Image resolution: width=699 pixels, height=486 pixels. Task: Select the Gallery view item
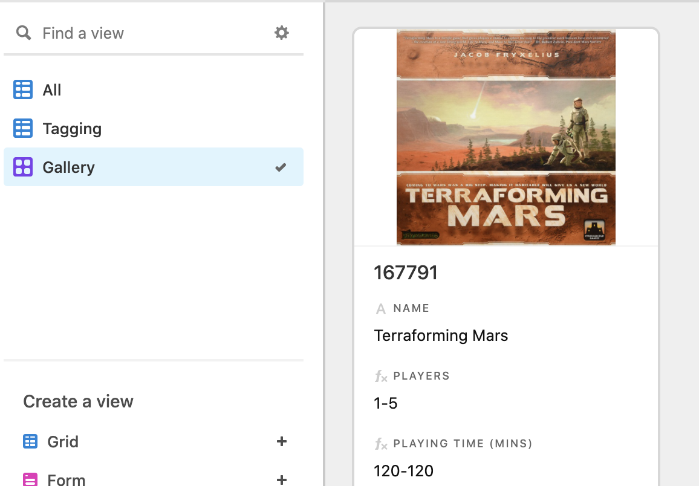(69, 167)
